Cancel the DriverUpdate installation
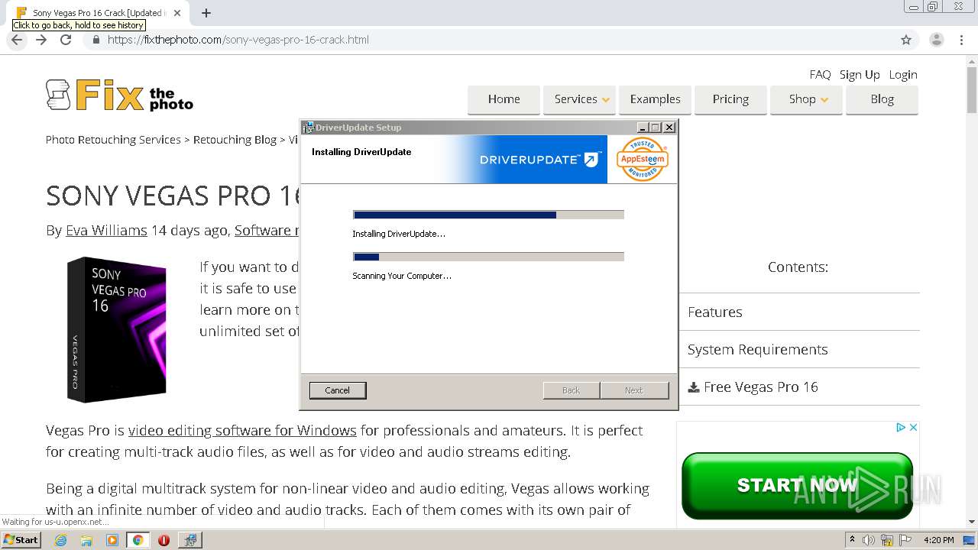 pyautogui.click(x=337, y=390)
